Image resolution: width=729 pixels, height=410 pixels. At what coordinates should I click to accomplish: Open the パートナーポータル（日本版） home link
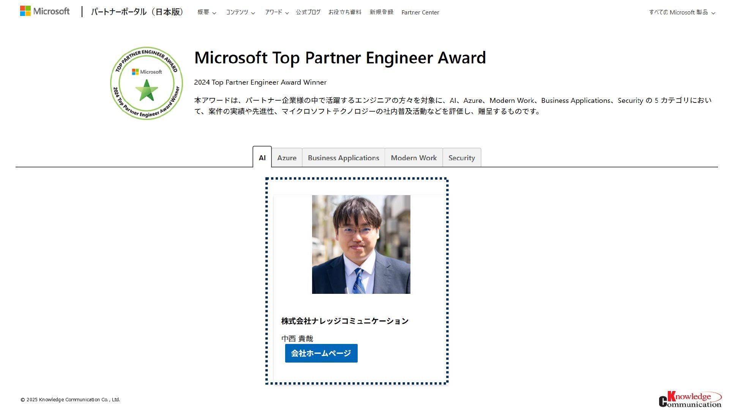point(137,12)
